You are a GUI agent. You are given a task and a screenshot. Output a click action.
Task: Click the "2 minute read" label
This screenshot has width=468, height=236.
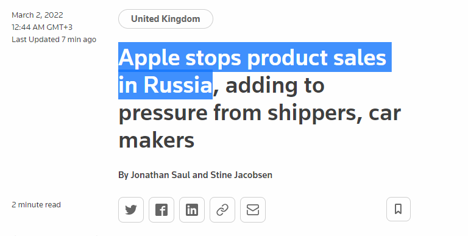coord(36,205)
